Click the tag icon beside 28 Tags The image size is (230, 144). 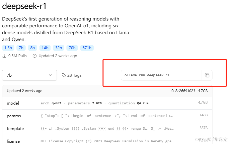point(64,75)
